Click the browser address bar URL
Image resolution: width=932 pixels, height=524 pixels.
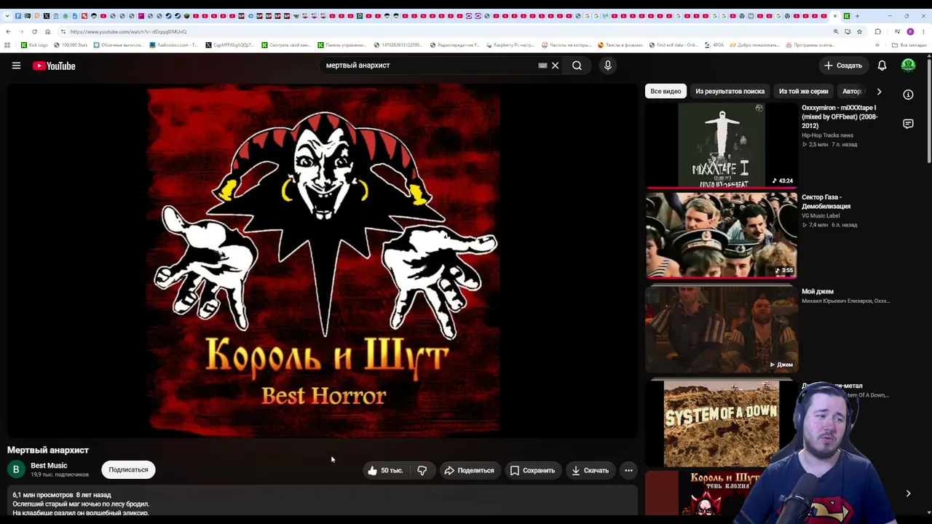(128, 31)
